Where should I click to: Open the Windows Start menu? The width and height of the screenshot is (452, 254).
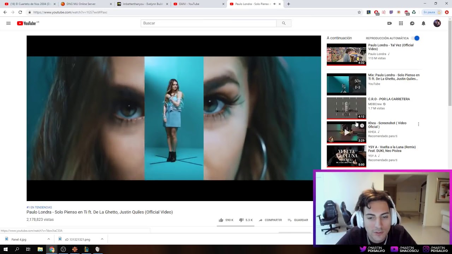tap(6, 249)
